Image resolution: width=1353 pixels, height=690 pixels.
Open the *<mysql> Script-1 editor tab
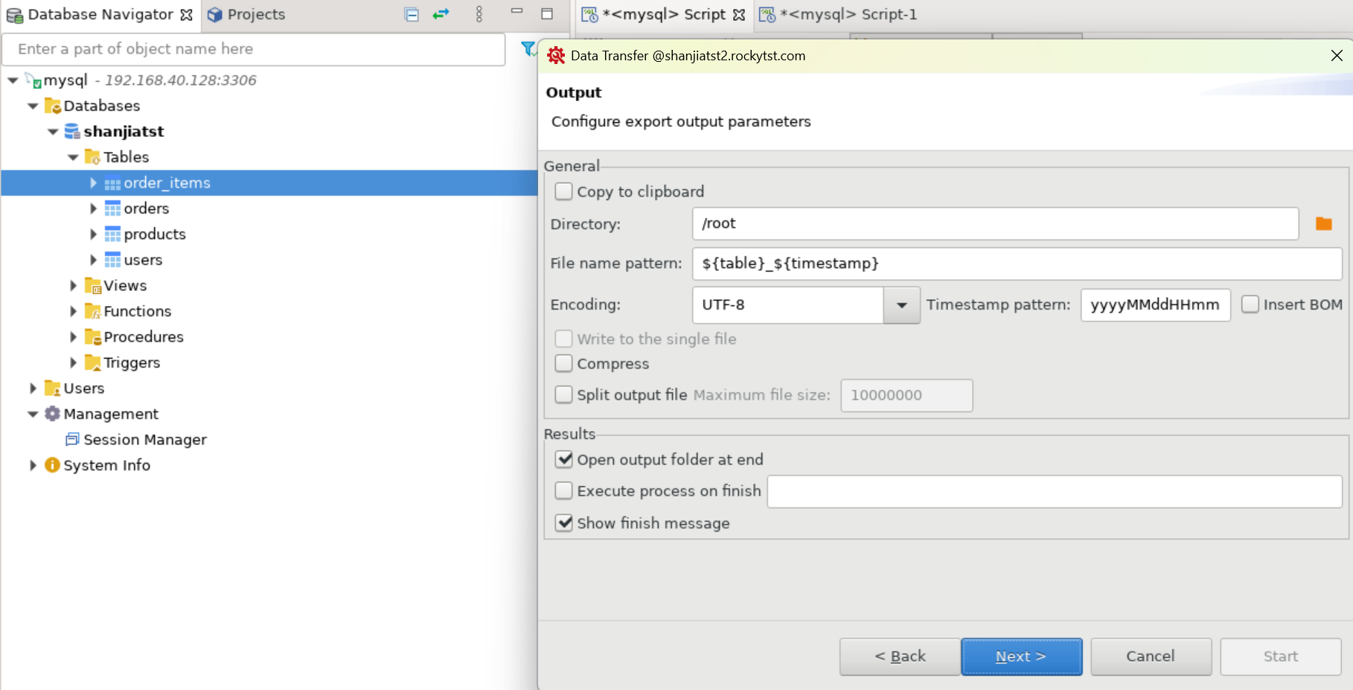click(839, 15)
